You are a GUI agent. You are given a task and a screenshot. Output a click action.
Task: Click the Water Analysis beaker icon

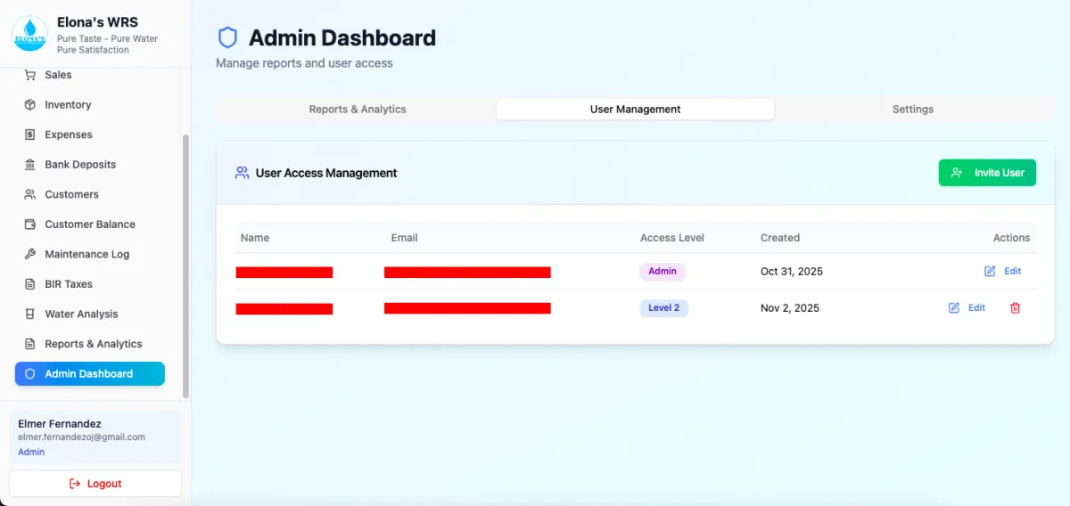(29, 314)
